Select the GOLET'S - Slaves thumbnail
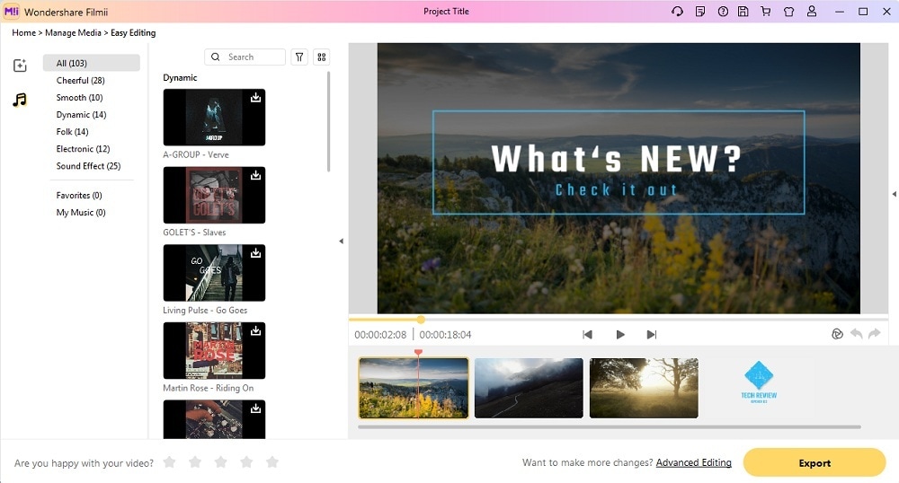This screenshot has width=899, height=483. 214,195
